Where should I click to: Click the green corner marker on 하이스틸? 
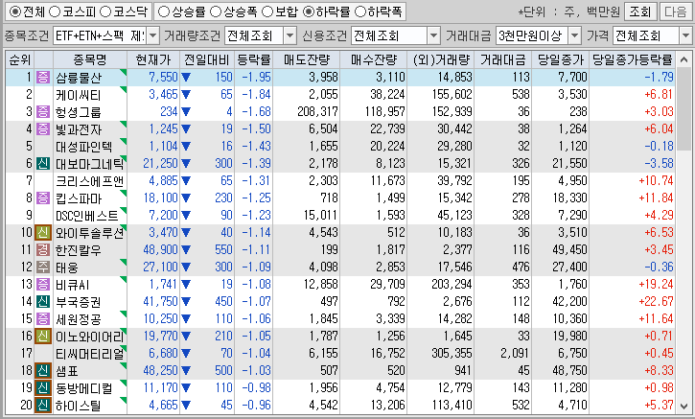click(124, 400)
